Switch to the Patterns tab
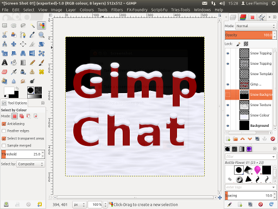 coord(235,149)
